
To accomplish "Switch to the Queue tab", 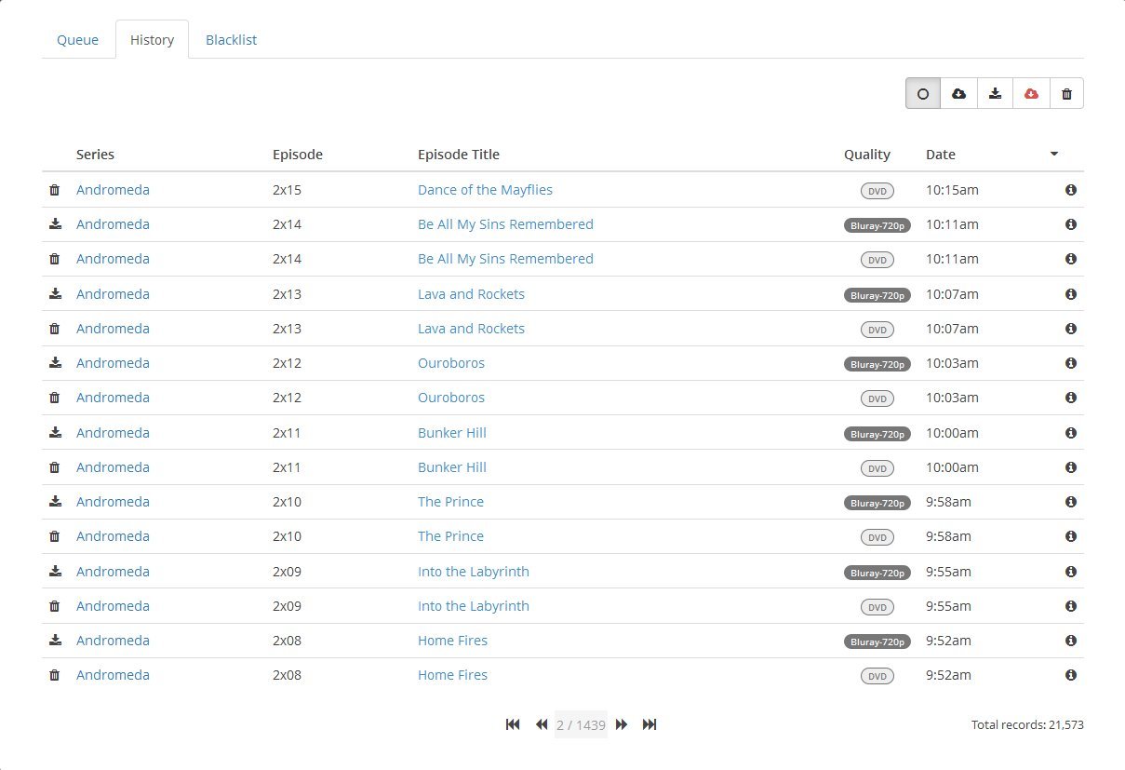I will pyautogui.click(x=78, y=40).
